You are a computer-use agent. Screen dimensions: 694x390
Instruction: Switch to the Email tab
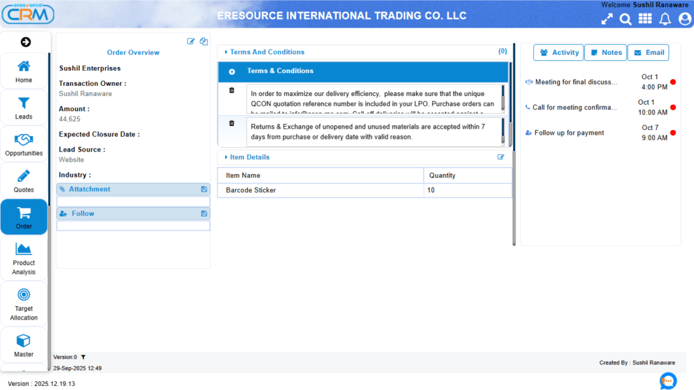coord(648,52)
